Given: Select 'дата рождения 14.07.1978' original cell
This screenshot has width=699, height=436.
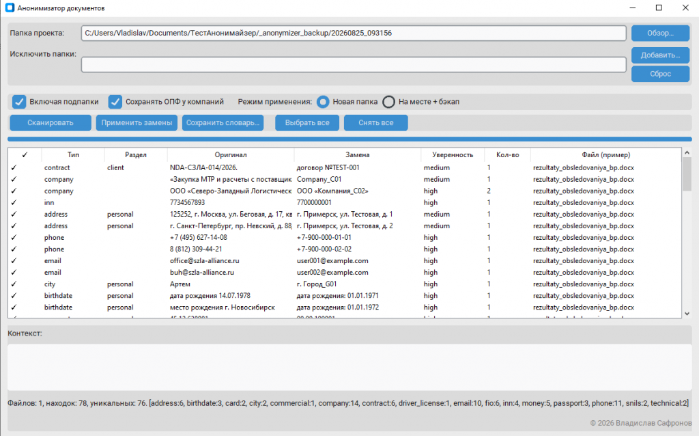Looking at the screenshot, I should tap(231, 295).
